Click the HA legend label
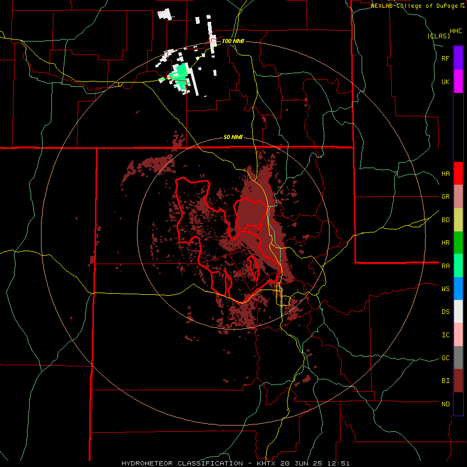This screenshot has height=467, width=467. [x=445, y=174]
